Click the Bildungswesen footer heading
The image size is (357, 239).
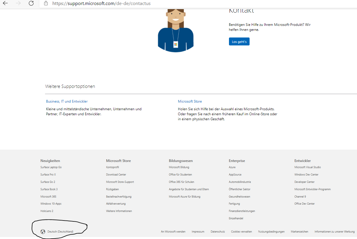[x=181, y=161]
